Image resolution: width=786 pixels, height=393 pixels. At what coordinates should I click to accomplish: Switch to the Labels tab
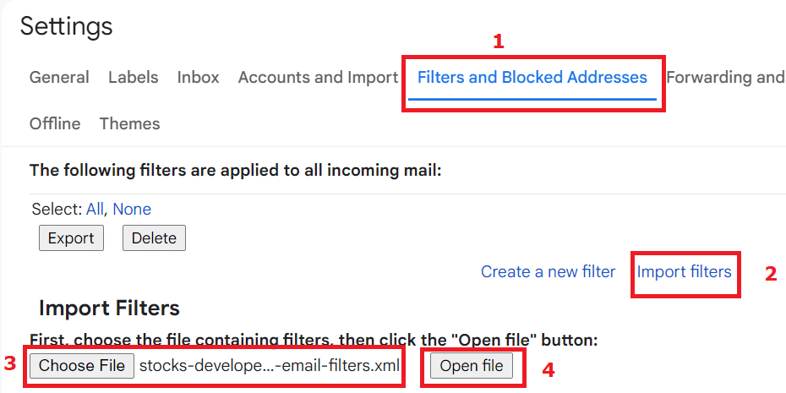(x=134, y=77)
